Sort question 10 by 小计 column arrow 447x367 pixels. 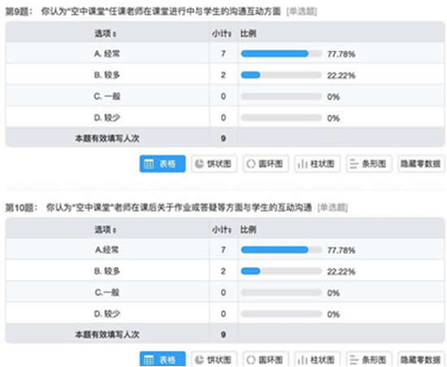pos(229,230)
